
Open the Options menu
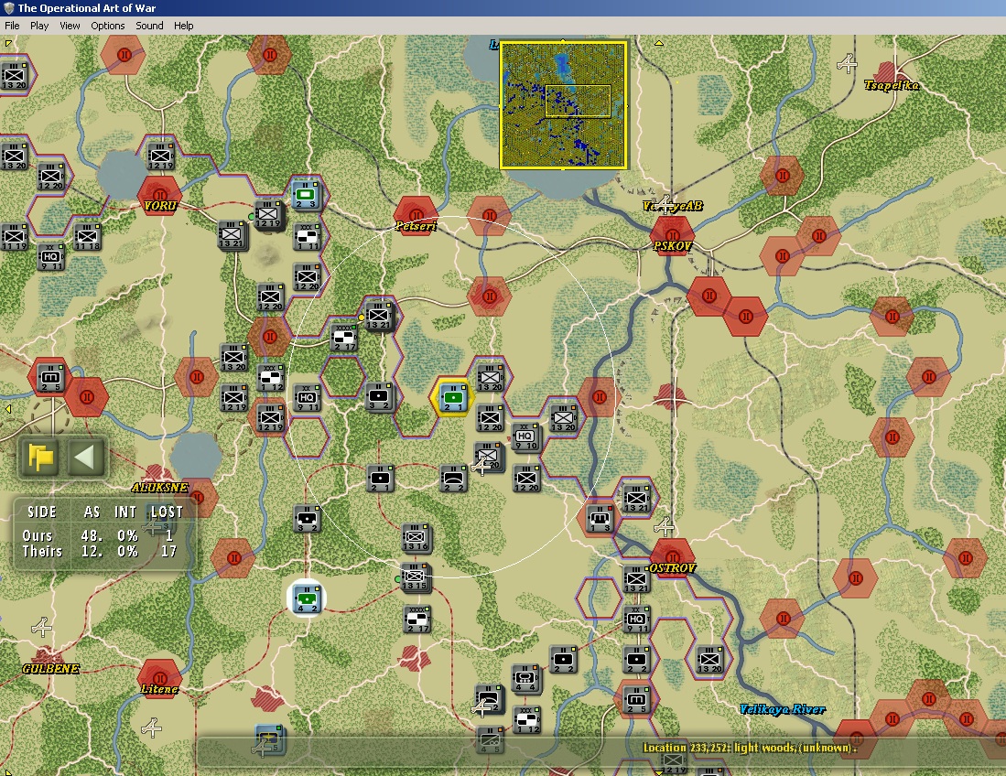pos(107,26)
